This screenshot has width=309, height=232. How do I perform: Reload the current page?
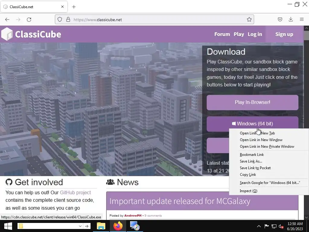point(29,20)
